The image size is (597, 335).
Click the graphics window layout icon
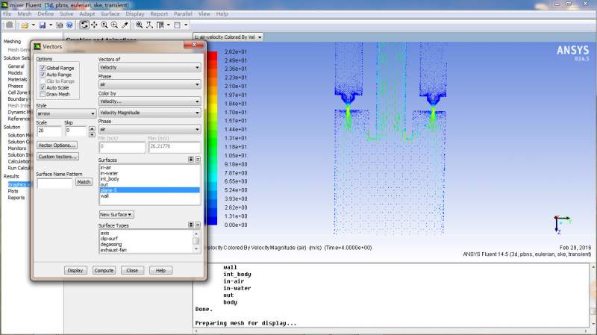[178, 25]
